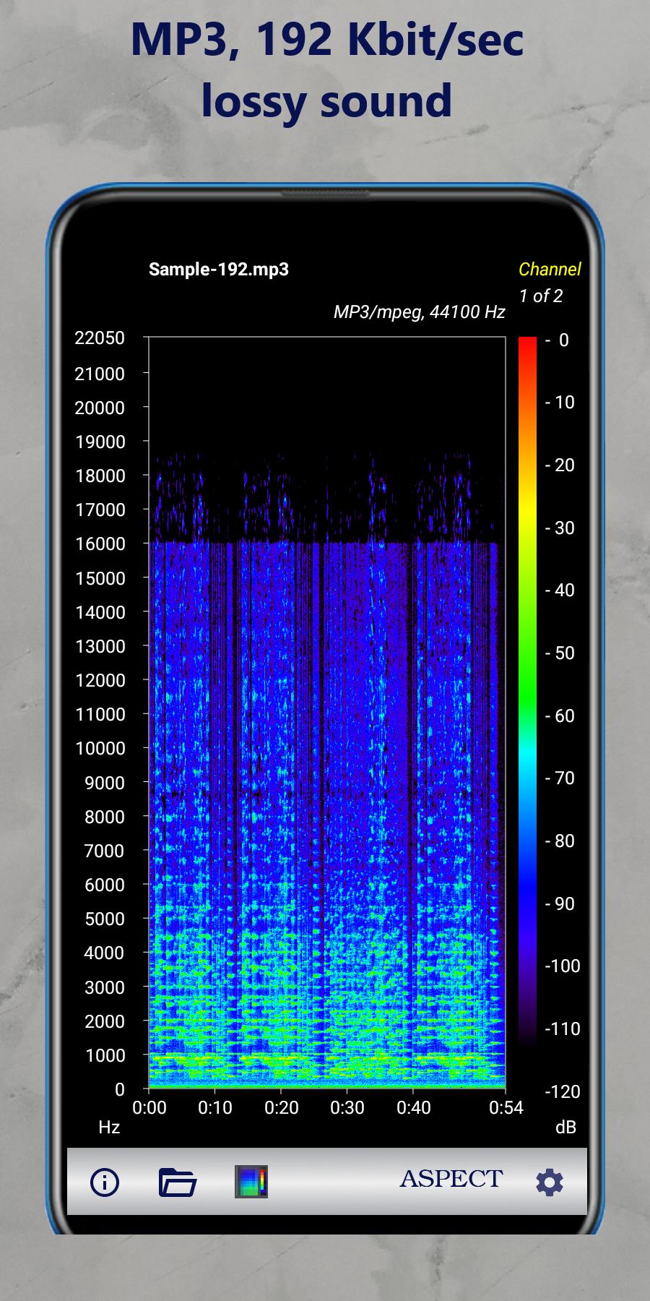
Task: Tap the ASPECT logo text
Action: click(x=451, y=1178)
